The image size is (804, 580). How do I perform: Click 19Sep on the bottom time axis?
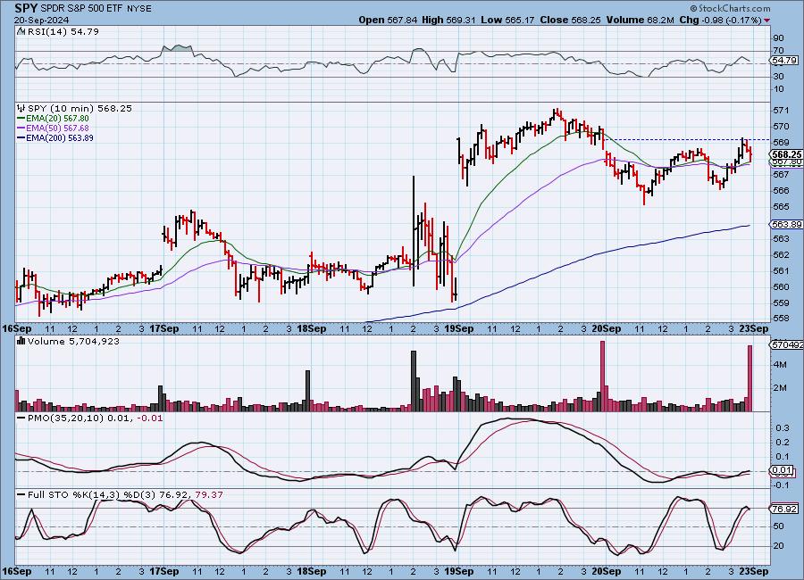[x=458, y=571]
